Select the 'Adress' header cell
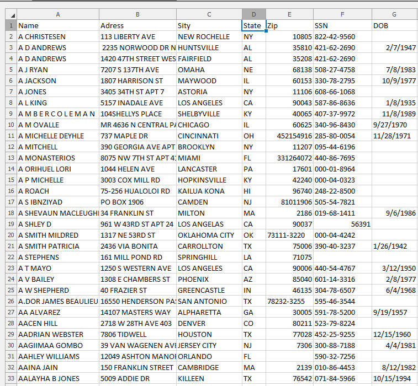 tap(137, 25)
